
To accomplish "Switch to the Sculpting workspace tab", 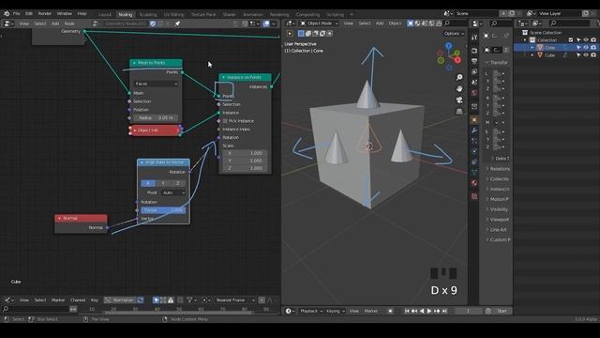I will click(148, 15).
